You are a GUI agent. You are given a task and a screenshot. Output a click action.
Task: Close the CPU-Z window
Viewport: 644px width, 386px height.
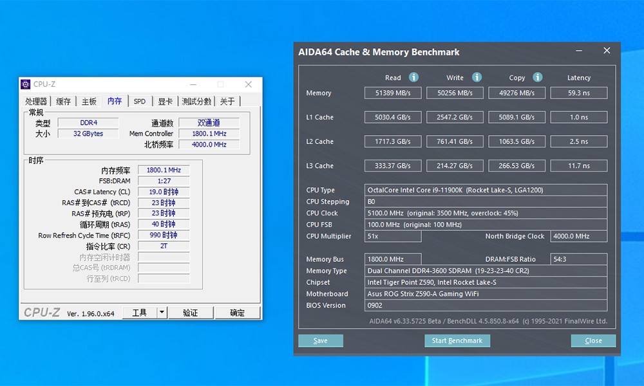[x=249, y=84]
